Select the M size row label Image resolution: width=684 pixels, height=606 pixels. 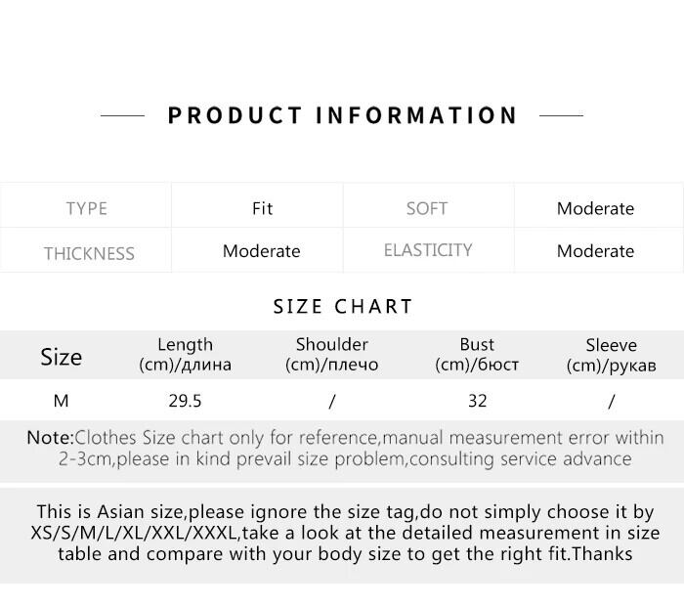61,401
